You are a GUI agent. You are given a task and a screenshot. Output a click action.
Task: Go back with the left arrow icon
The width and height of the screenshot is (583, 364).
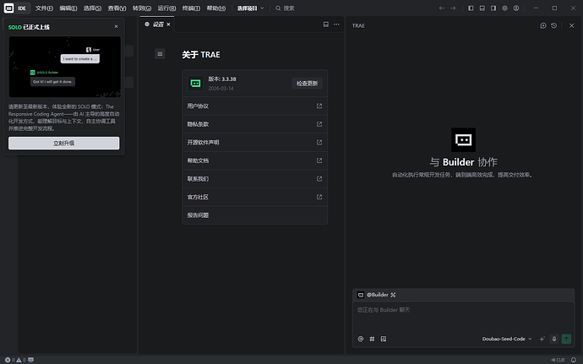441,8
